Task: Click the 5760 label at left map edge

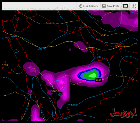Action: click(5, 65)
